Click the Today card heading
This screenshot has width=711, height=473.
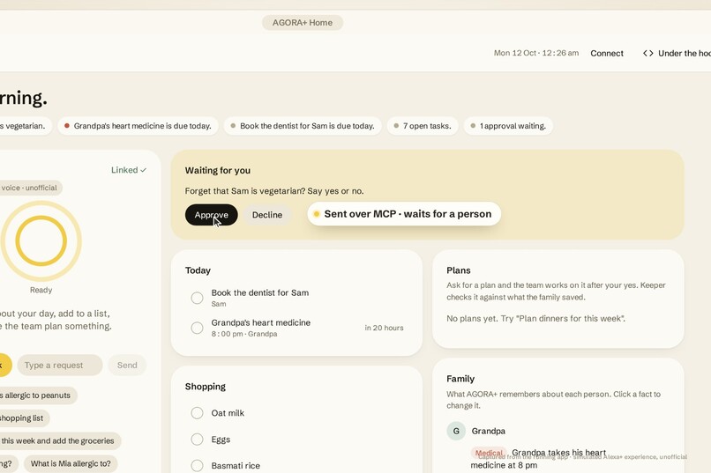pyautogui.click(x=198, y=270)
